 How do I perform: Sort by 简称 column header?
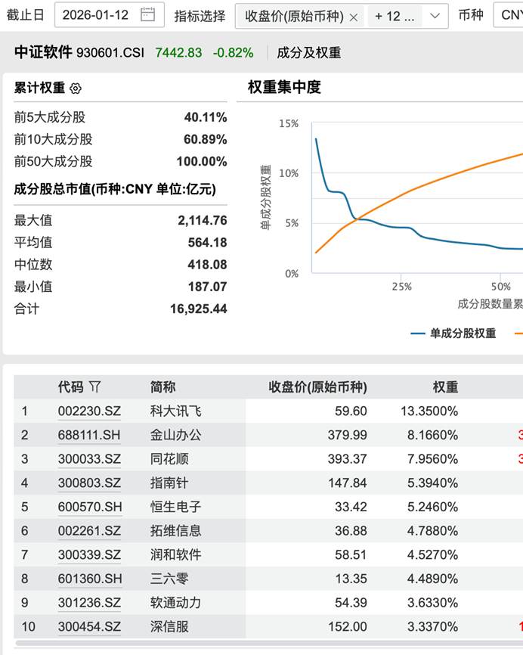(x=162, y=386)
